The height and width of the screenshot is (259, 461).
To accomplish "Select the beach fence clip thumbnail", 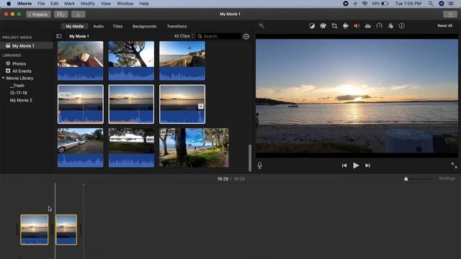I will pyautogui.click(x=182, y=60).
